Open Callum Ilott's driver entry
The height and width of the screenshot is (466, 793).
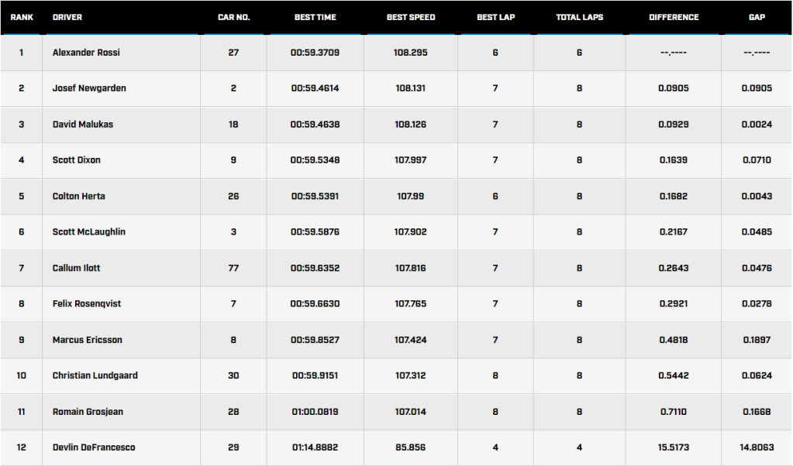77,268
